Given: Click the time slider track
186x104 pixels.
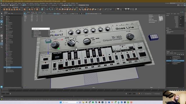Looking at the screenshot, I should pos(82,90).
